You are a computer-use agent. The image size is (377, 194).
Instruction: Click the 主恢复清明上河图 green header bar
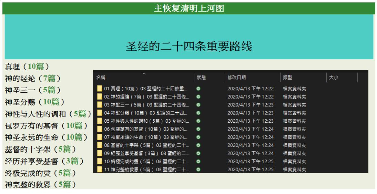pyautogui.click(x=188, y=8)
